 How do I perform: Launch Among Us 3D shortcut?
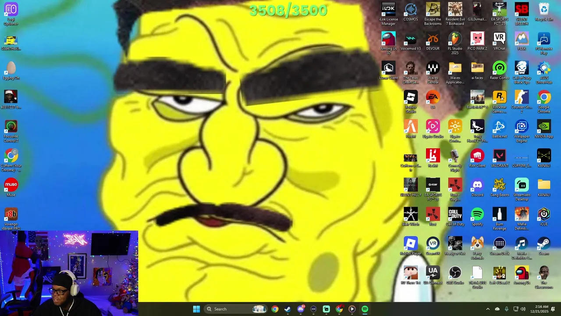(388, 43)
